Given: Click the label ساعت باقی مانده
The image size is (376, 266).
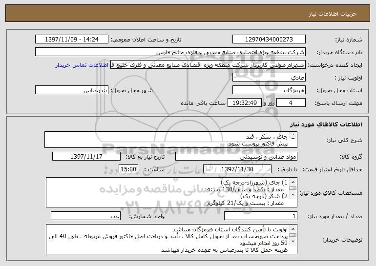Looking at the screenshot, I should 203,103.
